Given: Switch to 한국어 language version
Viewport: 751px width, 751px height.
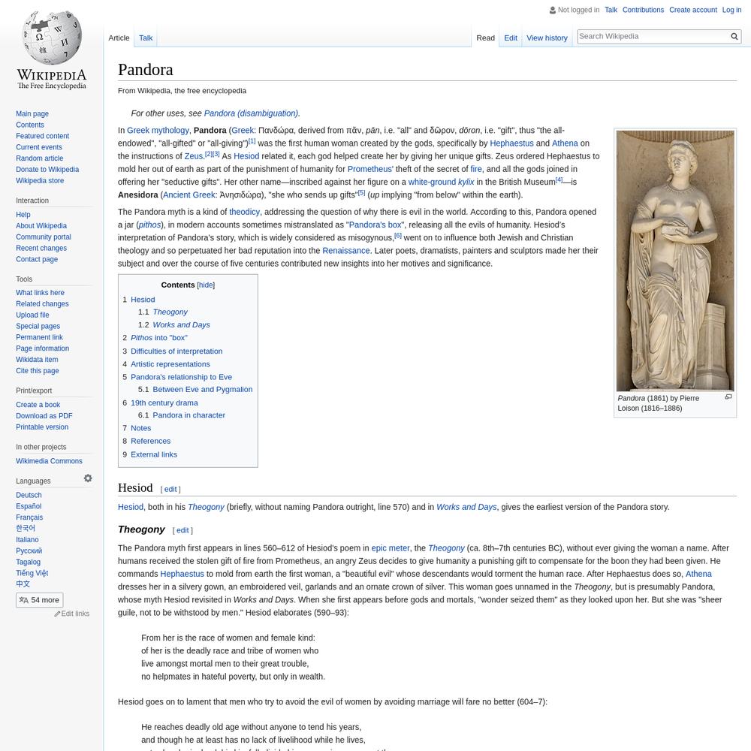Looking at the screenshot, I should [x=26, y=528].
